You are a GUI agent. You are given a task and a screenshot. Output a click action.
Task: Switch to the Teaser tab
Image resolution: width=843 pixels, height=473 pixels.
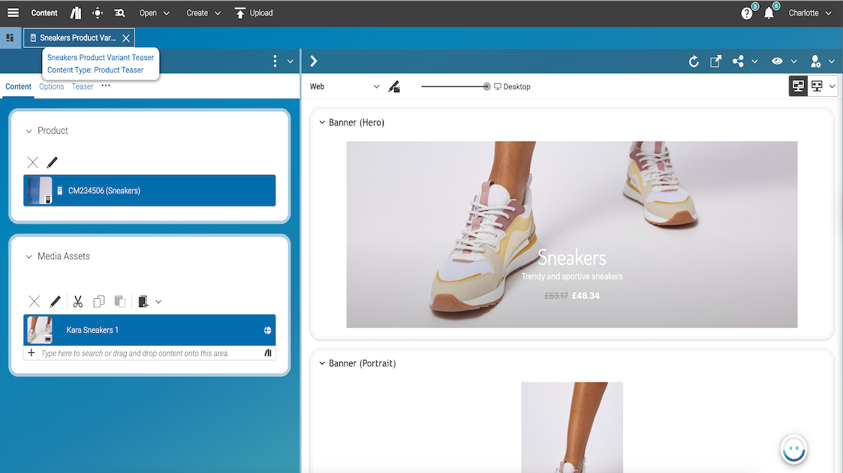click(83, 86)
